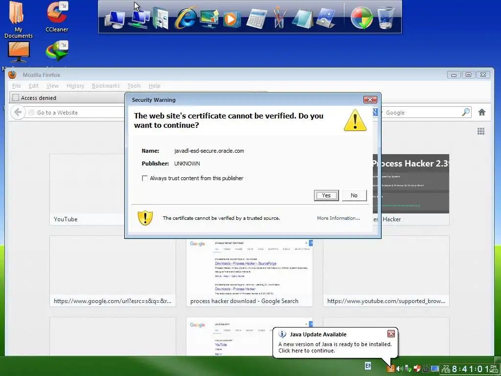Open the volume control tray icon
The width and height of the screenshot is (501, 376).
pos(399,369)
